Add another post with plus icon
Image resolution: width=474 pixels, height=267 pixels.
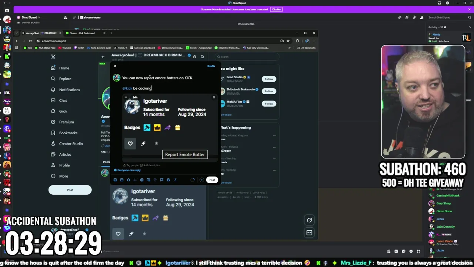click(201, 180)
